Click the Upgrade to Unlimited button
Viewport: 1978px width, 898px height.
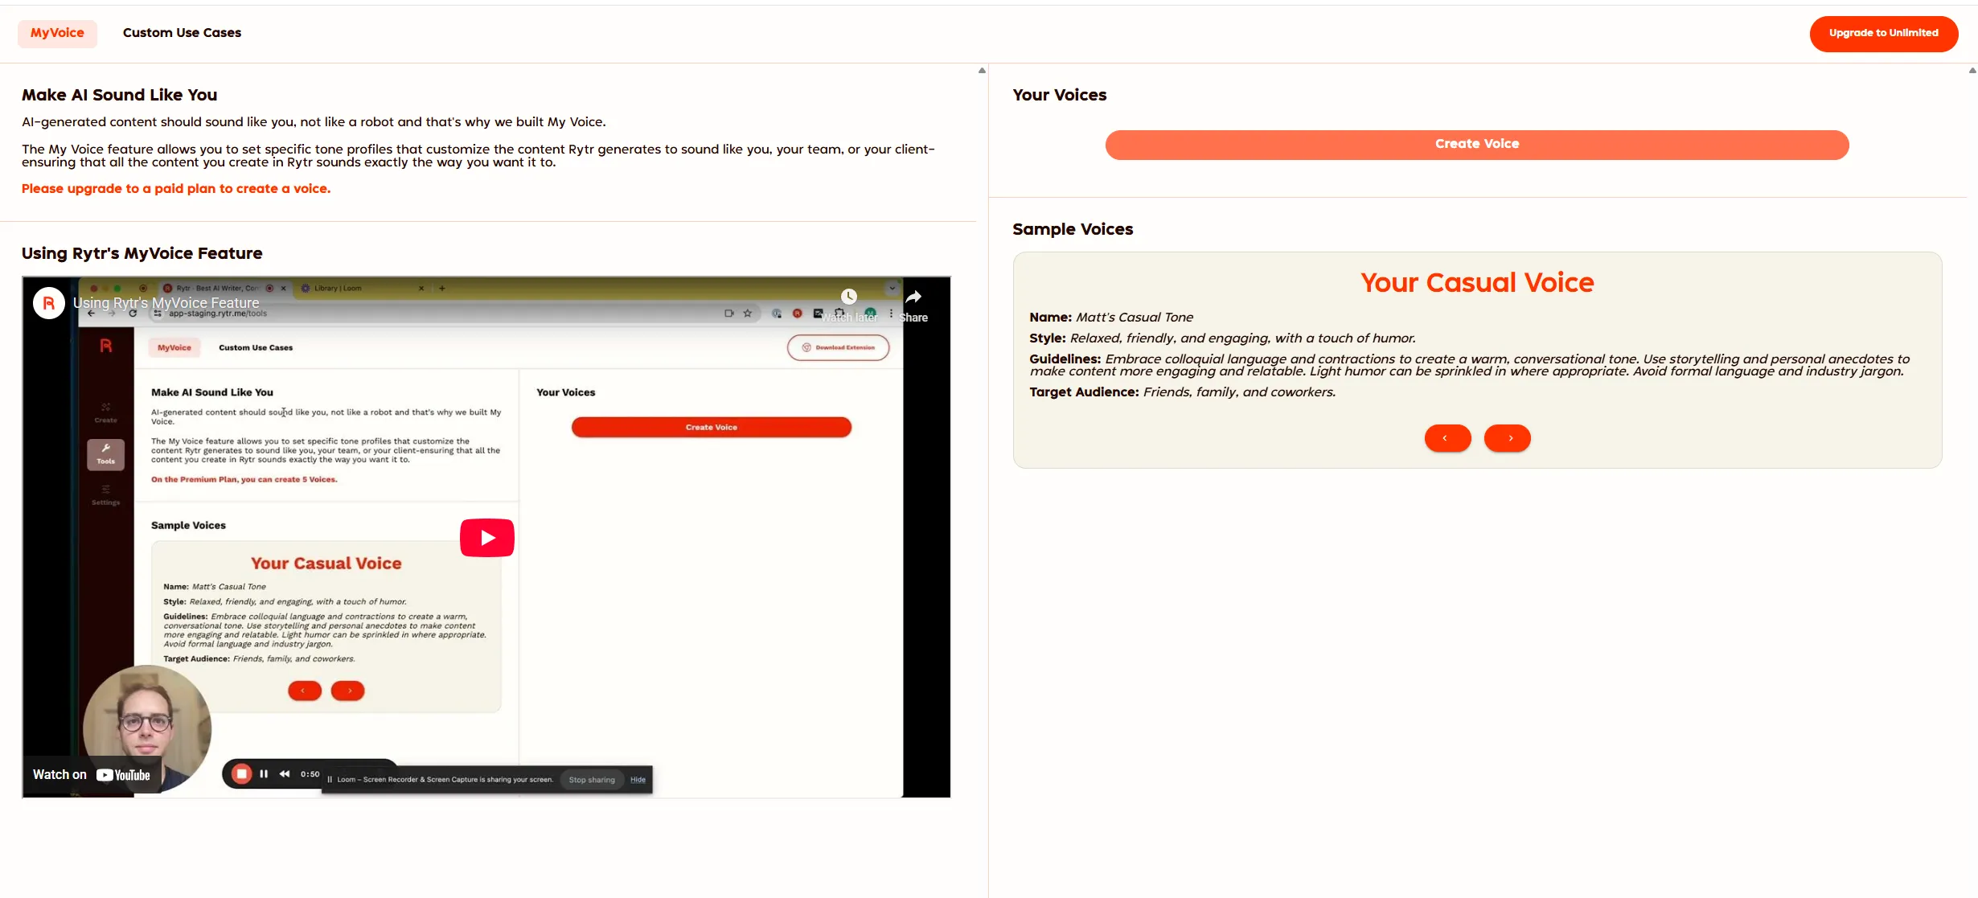pyautogui.click(x=1883, y=33)
